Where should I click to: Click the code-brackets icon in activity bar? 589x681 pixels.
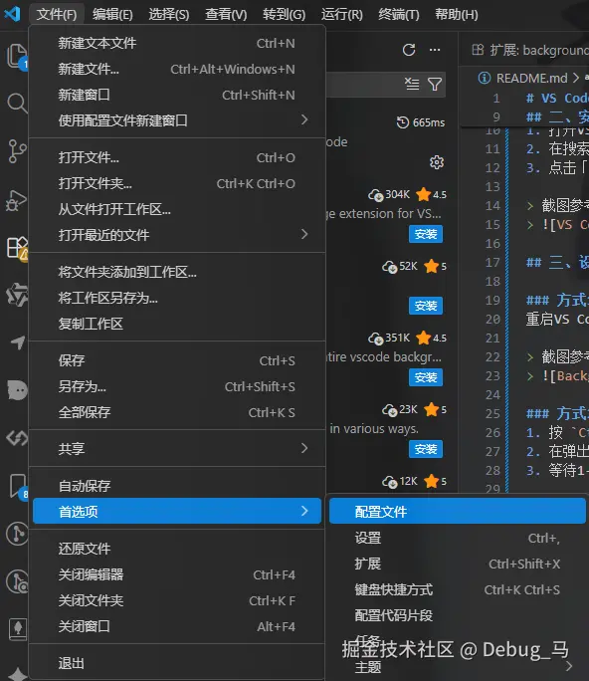(17, 438)
